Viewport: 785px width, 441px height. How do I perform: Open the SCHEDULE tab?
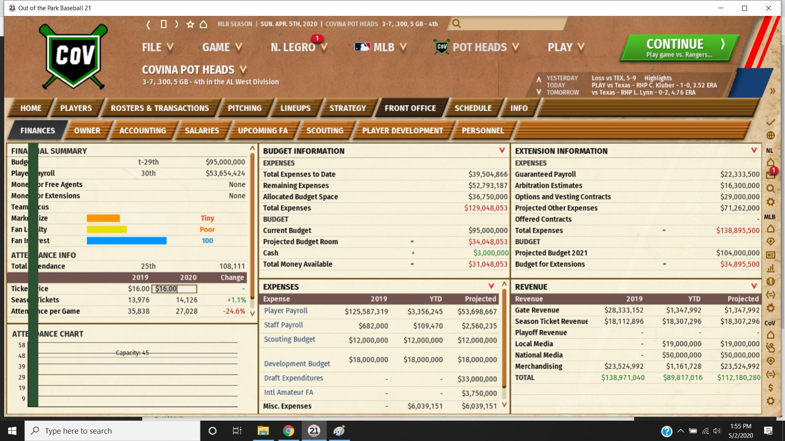click(x=473, y=108)
